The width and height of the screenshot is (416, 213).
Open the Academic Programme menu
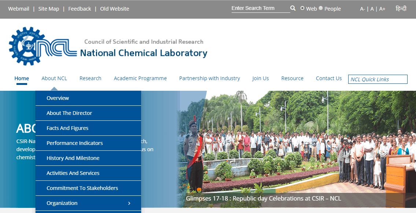click(x=140, y=78)
